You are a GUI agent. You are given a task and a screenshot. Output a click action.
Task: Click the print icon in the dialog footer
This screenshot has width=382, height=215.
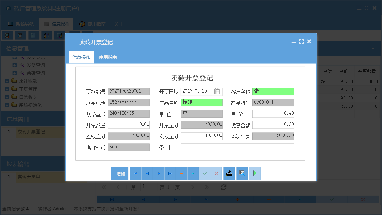229,173
